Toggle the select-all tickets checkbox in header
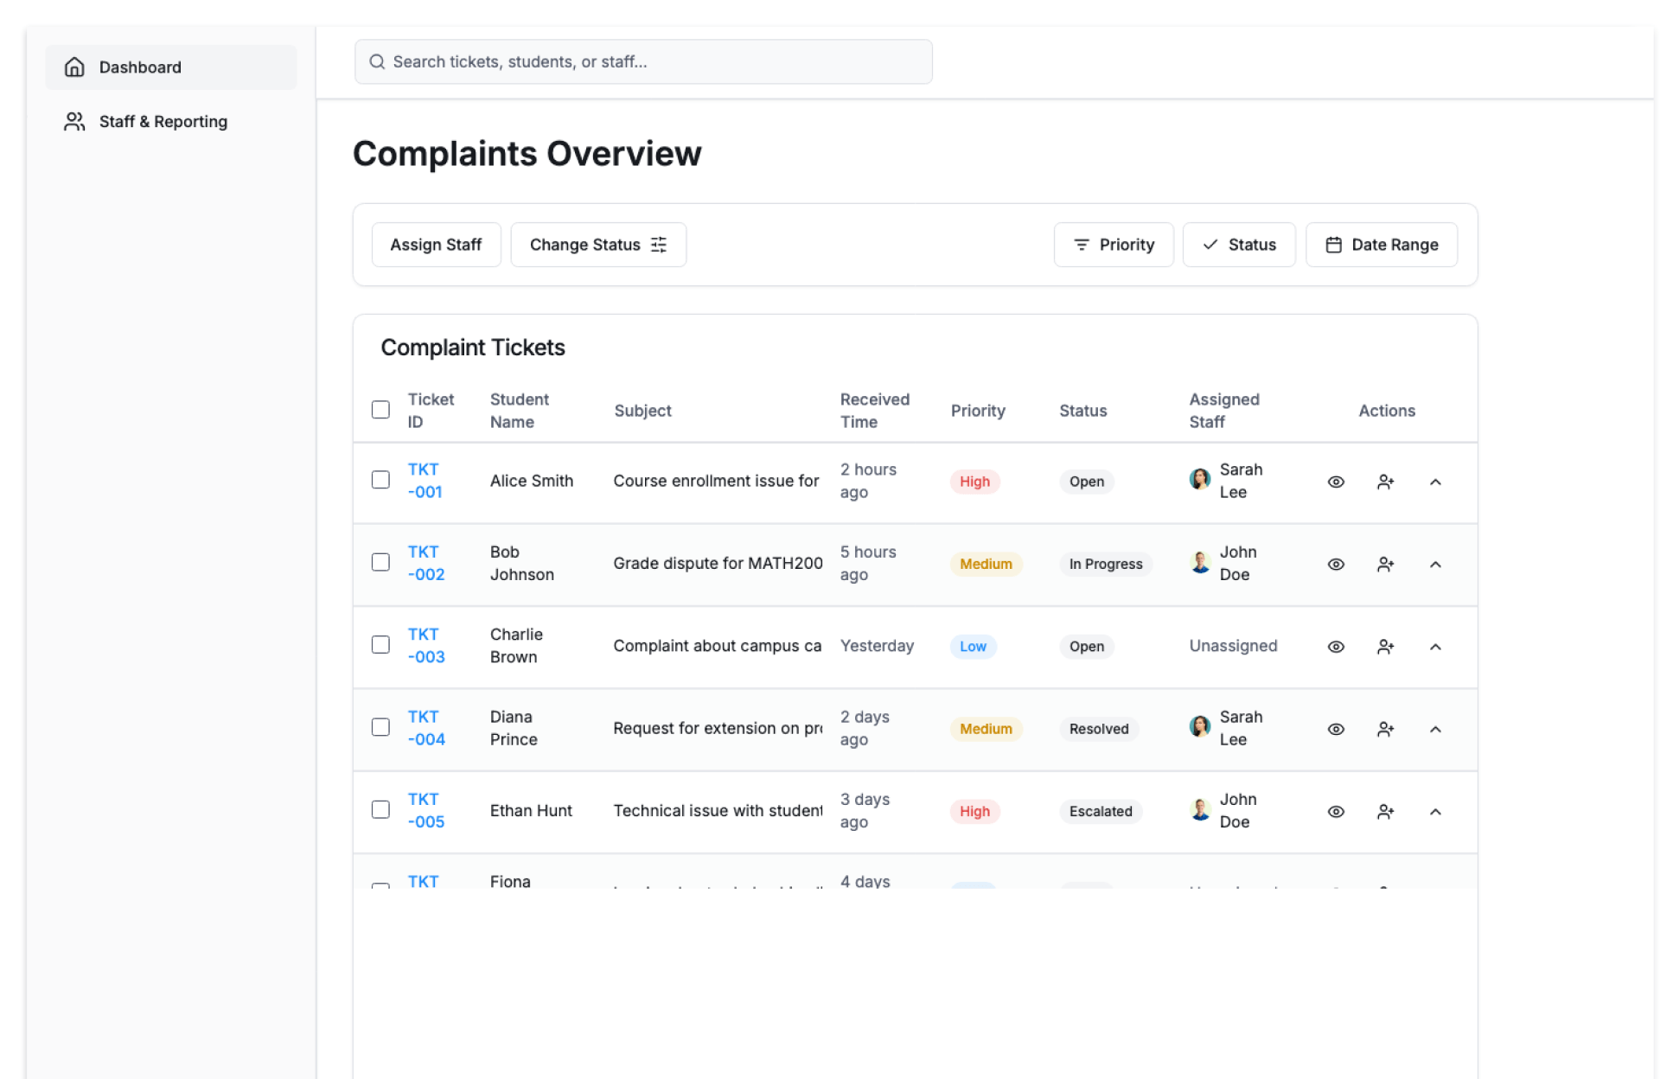 click(380, 410)
